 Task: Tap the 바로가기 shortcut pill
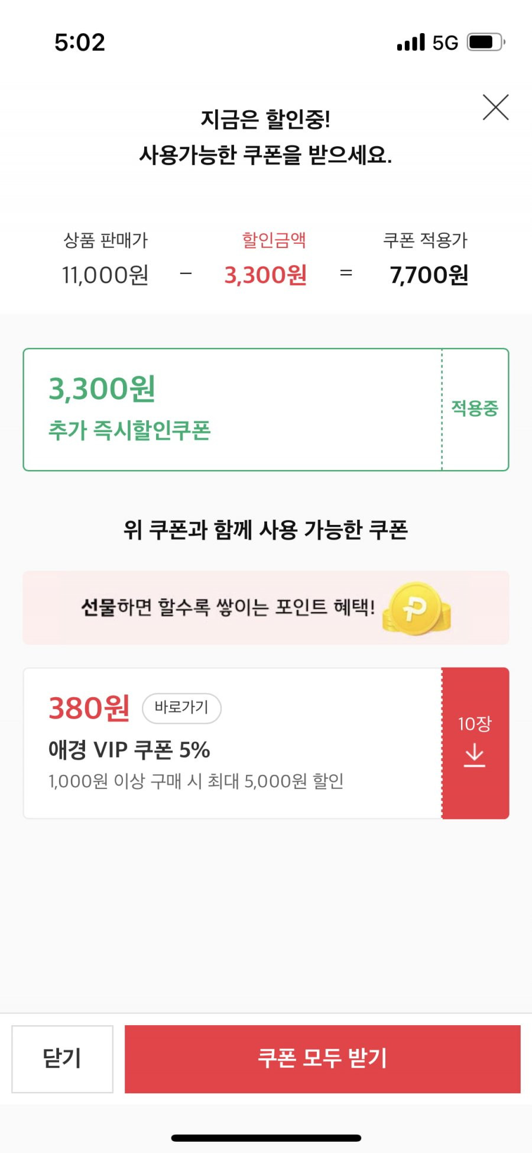181,708
